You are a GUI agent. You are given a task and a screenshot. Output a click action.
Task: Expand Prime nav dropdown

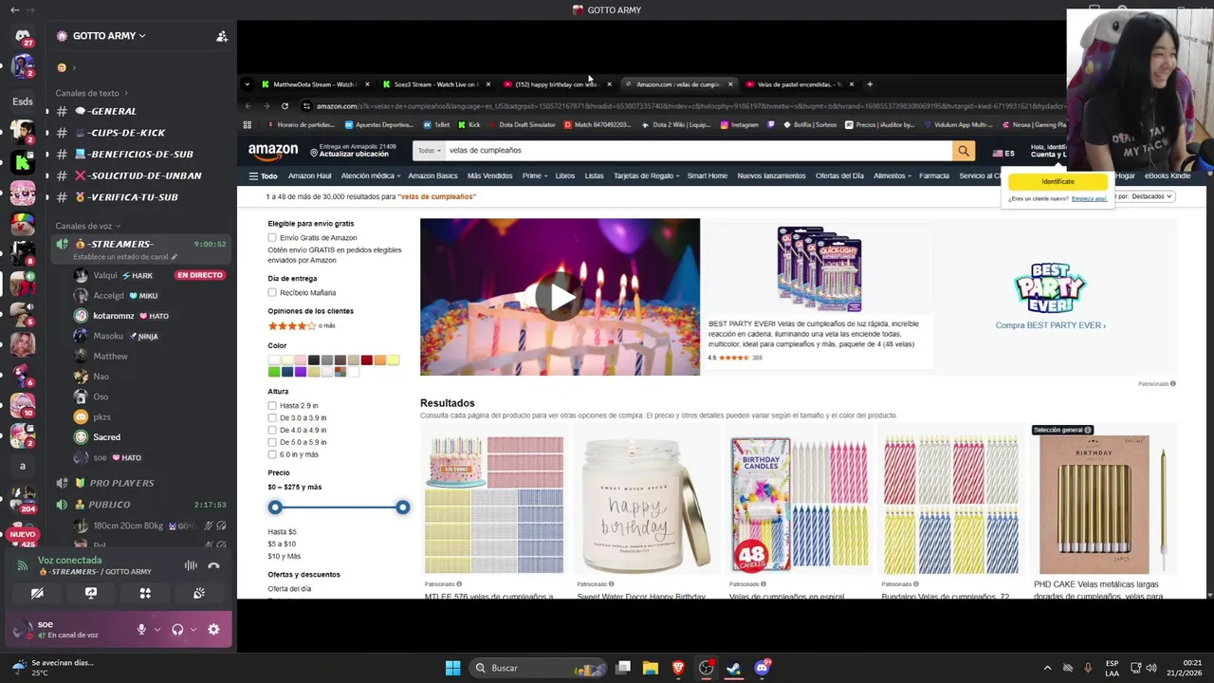534,176
